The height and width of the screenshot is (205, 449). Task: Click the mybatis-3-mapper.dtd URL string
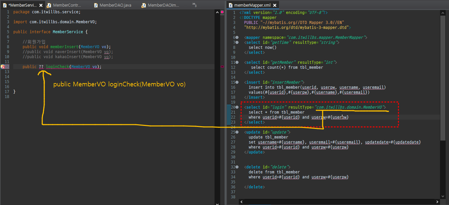point(296,27)
